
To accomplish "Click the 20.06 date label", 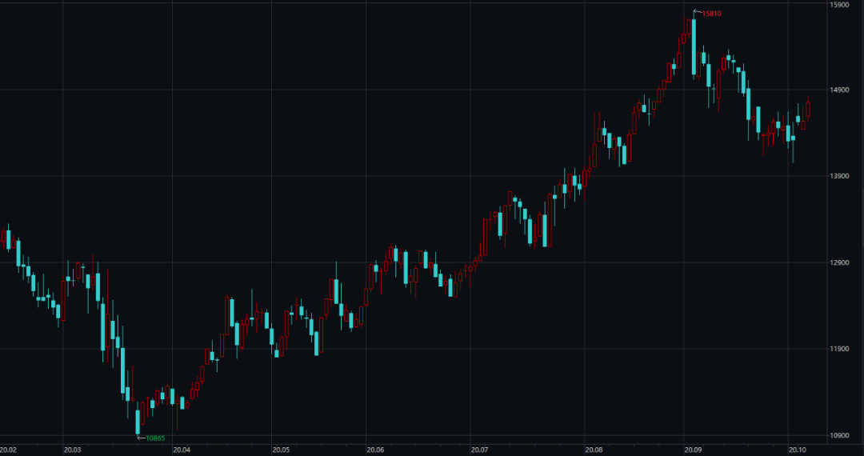I will (374, 450).
